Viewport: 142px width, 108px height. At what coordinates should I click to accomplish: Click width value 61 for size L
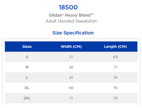click(71, 78)
